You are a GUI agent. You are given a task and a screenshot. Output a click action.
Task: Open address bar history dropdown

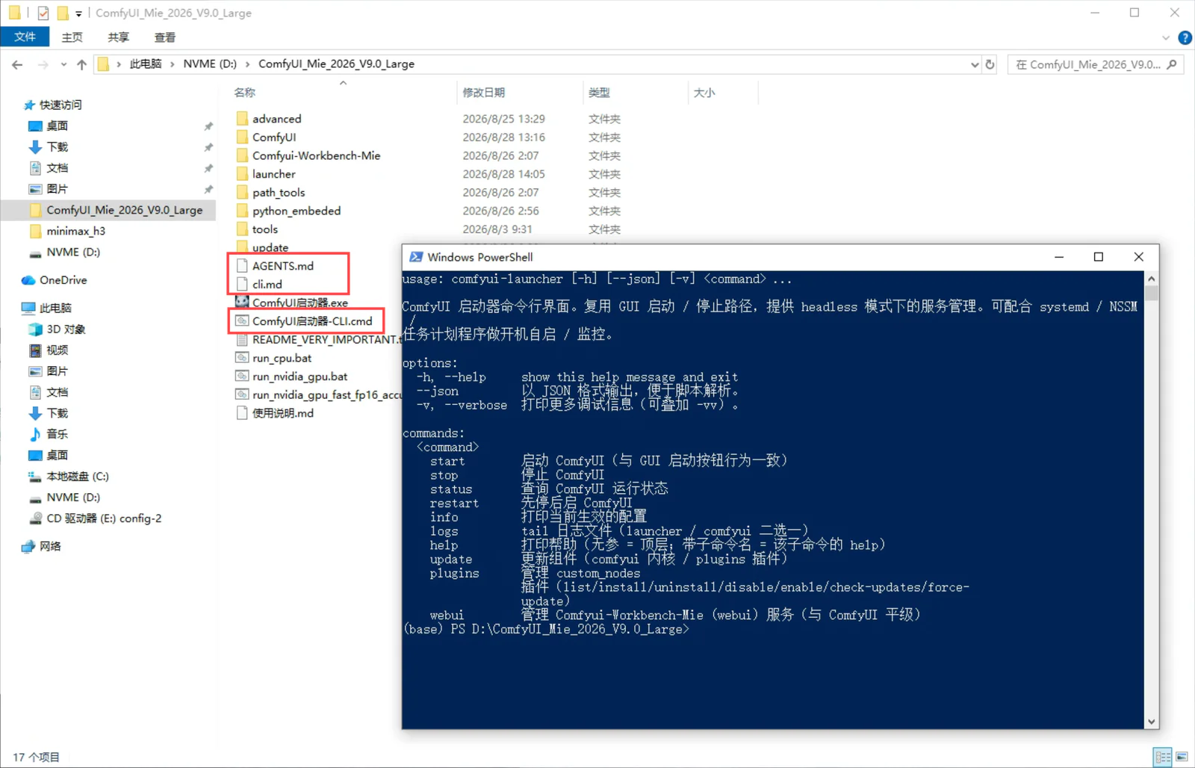975,64
